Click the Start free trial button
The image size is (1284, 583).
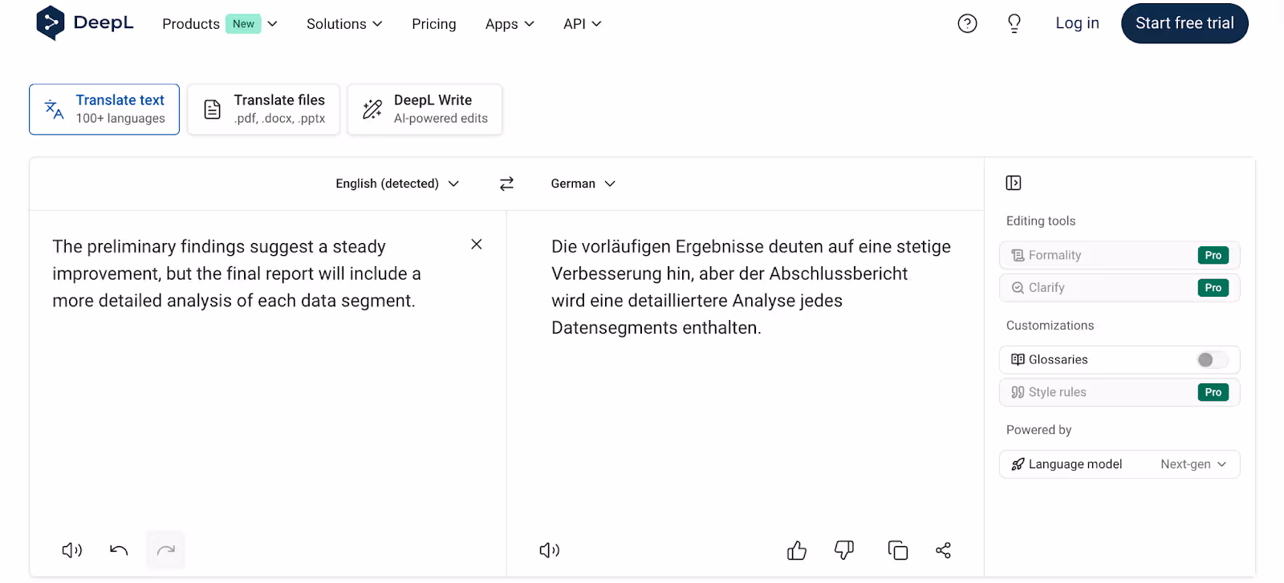[x=1184, y=23]
